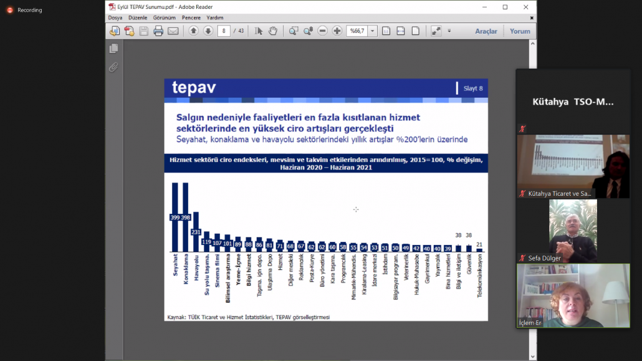Open the Görünüm menu
The width and height of the screenshot is (642, 361).
(x=164, y=18)
